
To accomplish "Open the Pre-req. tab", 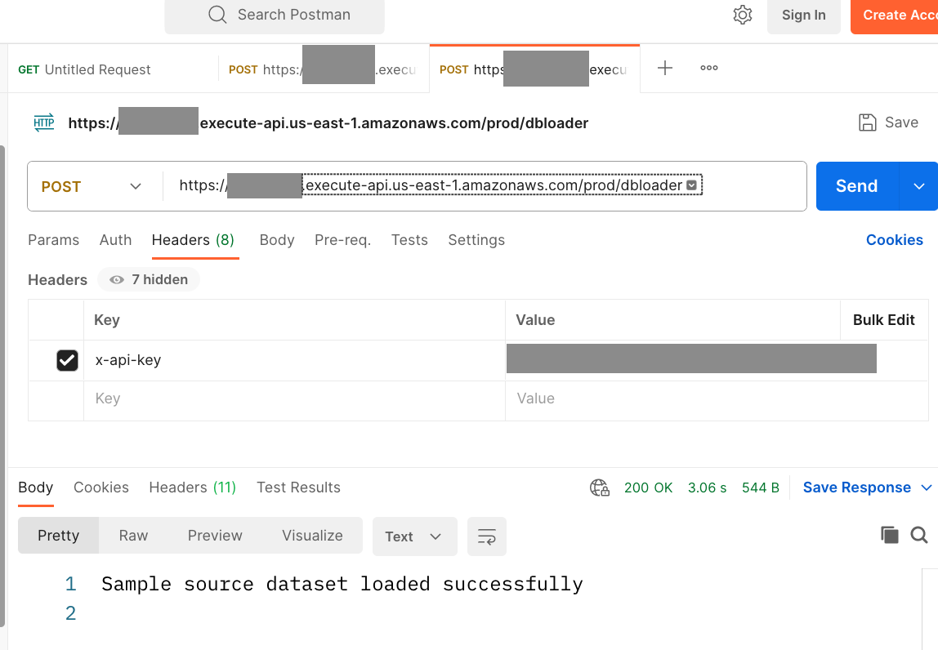I will click(343, 240).
